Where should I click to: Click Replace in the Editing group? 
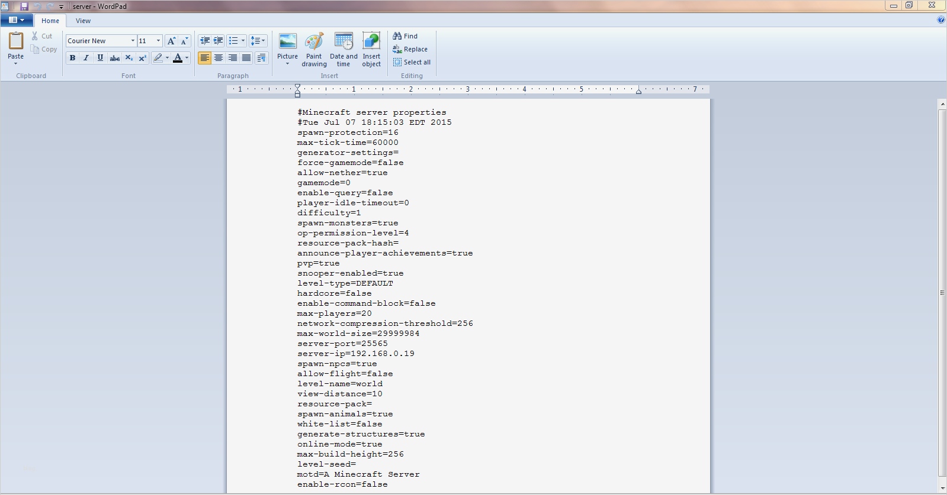(x=410, y=49)
